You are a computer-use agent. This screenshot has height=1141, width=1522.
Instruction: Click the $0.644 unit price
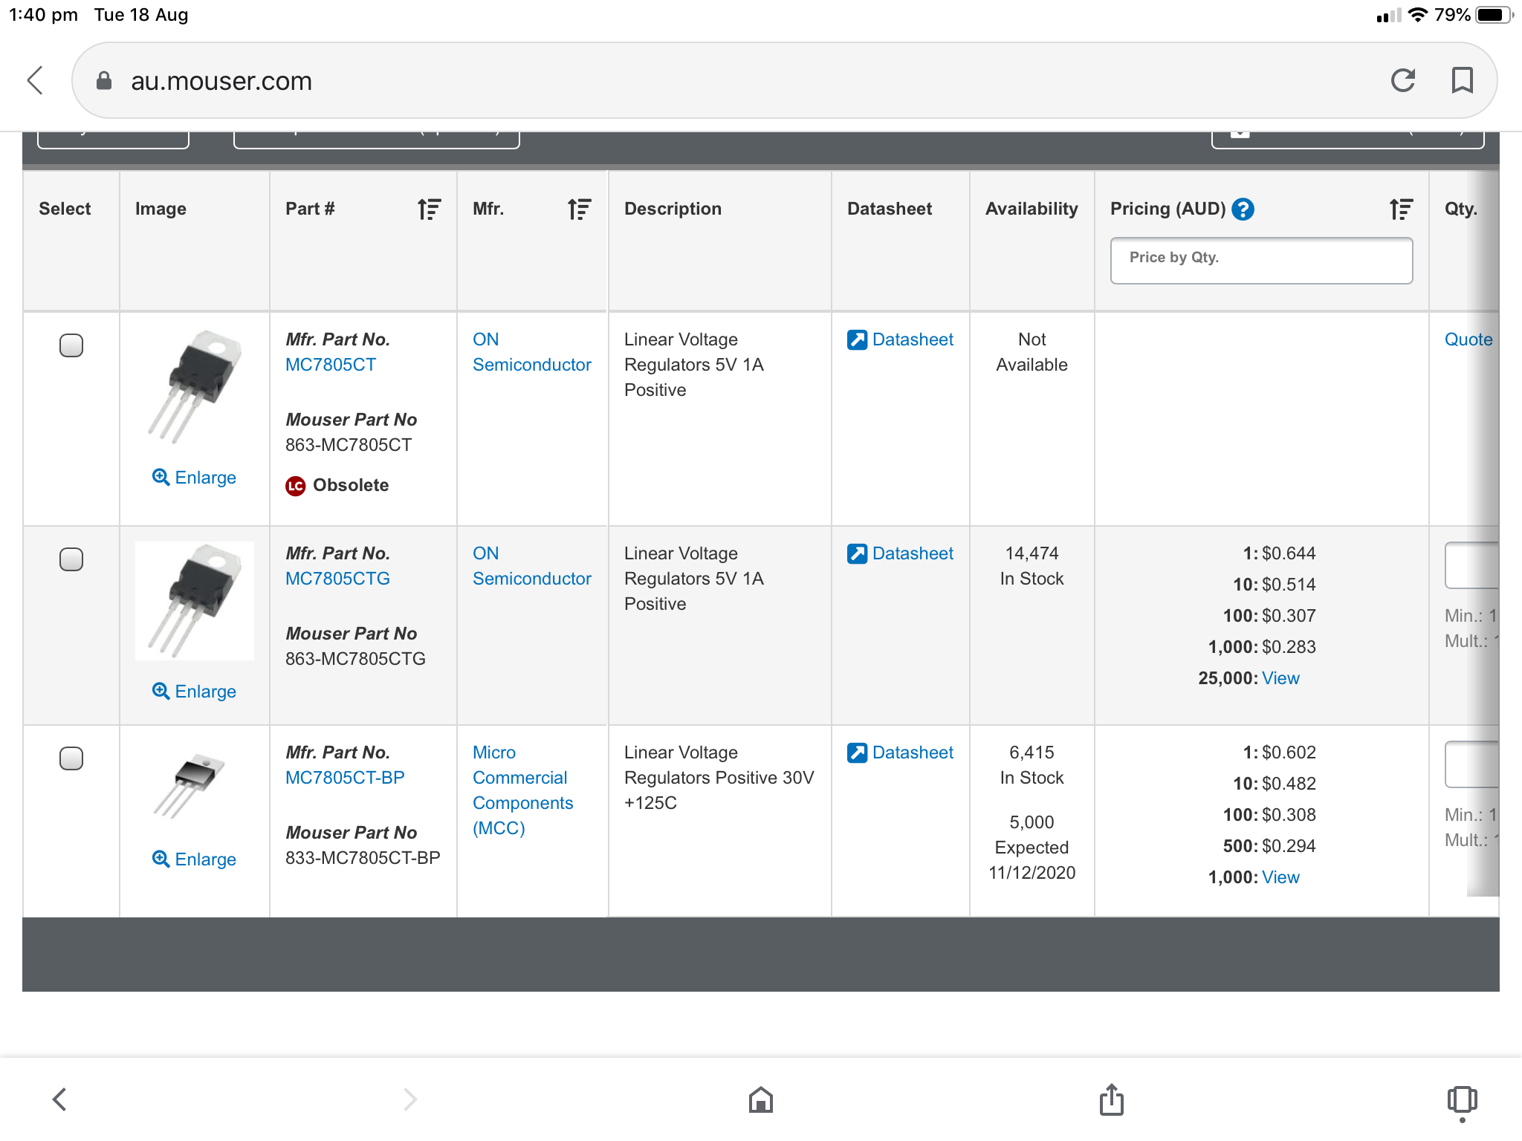tap(1289, 553)
